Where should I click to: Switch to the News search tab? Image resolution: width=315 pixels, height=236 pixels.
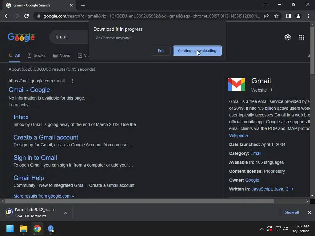point(62,56)
